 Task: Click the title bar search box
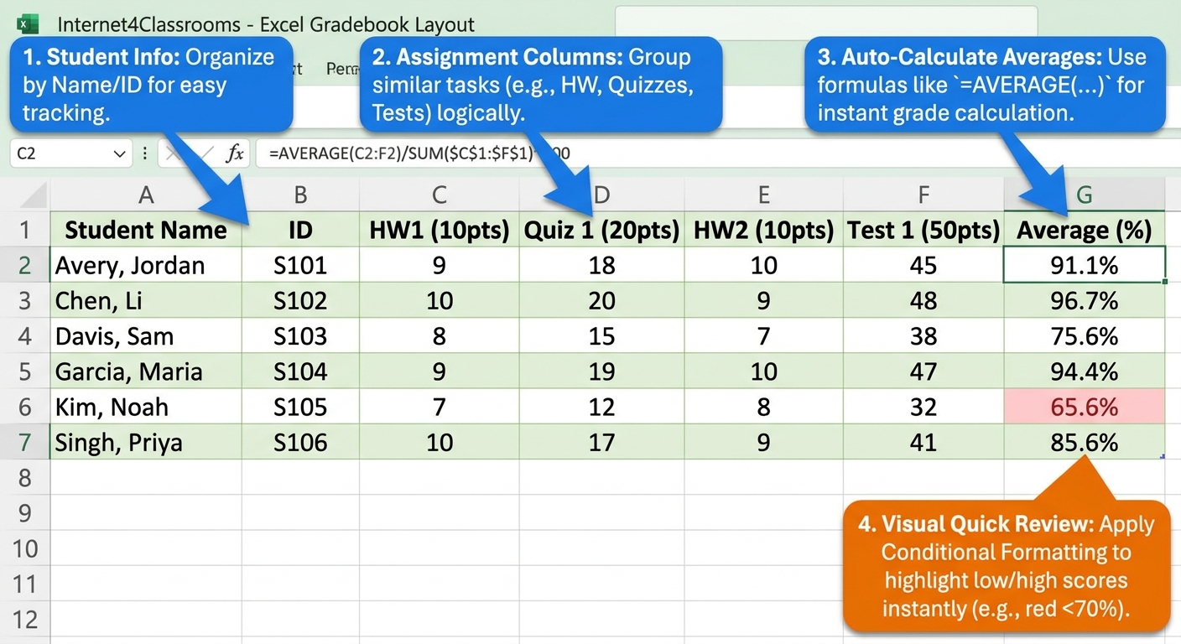click(x=826, y=23)
